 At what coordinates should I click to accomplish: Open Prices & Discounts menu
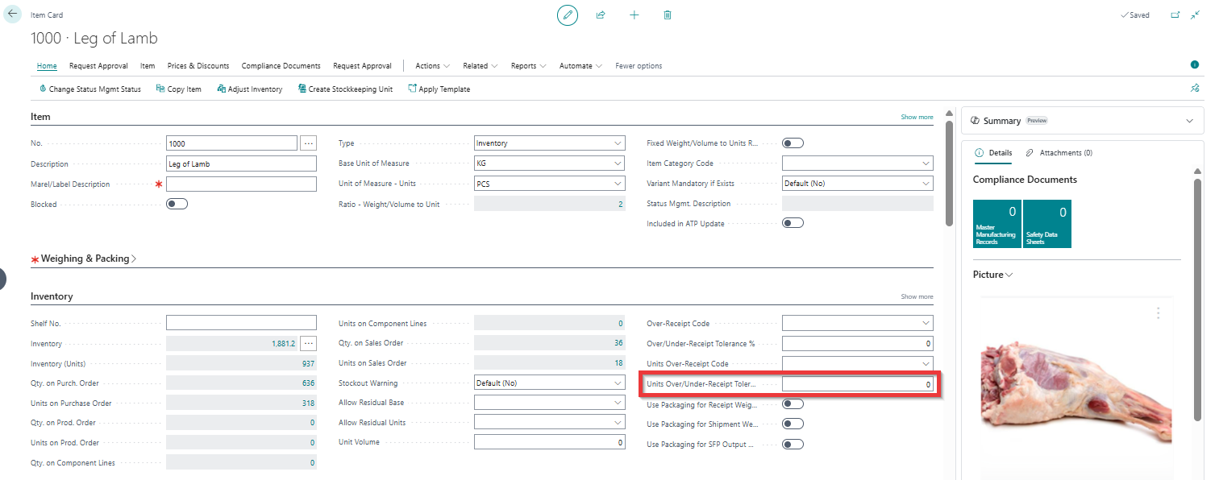(x=198, y=66)
